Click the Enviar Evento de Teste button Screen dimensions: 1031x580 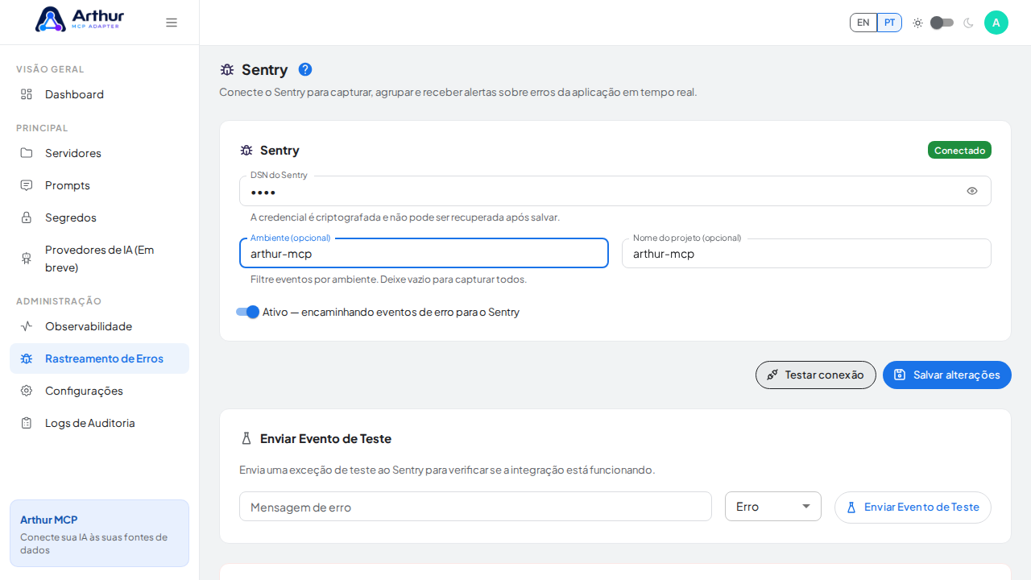913,507
